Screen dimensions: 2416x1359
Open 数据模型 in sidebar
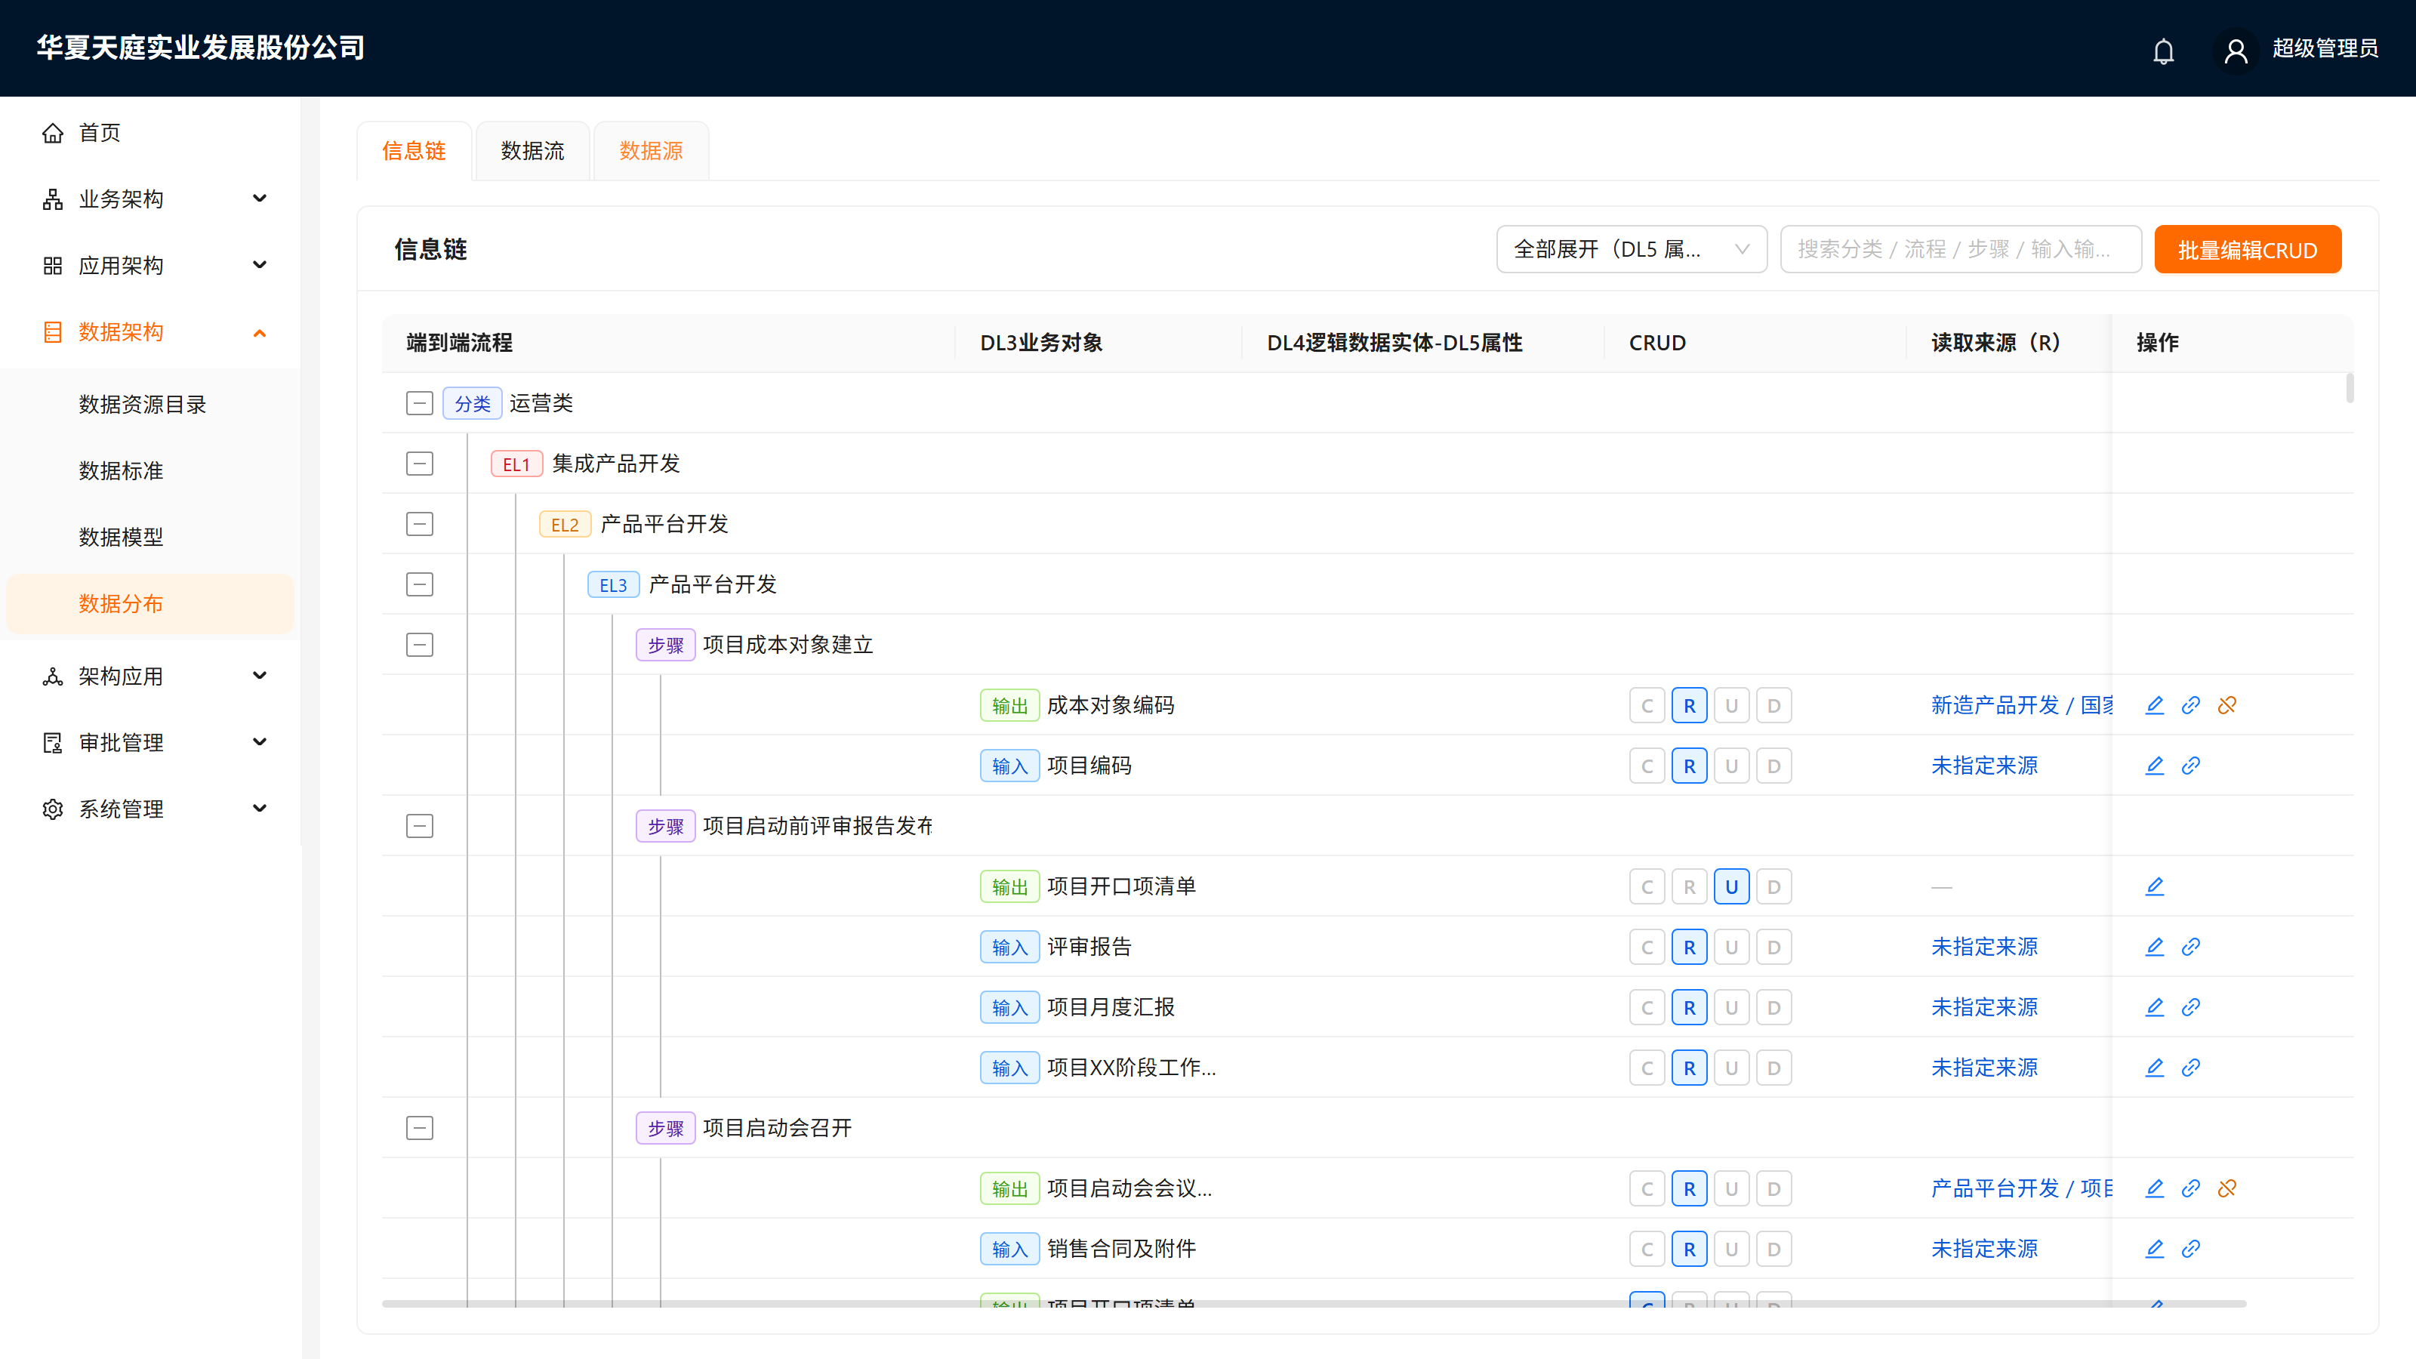(x=121, y=538)
